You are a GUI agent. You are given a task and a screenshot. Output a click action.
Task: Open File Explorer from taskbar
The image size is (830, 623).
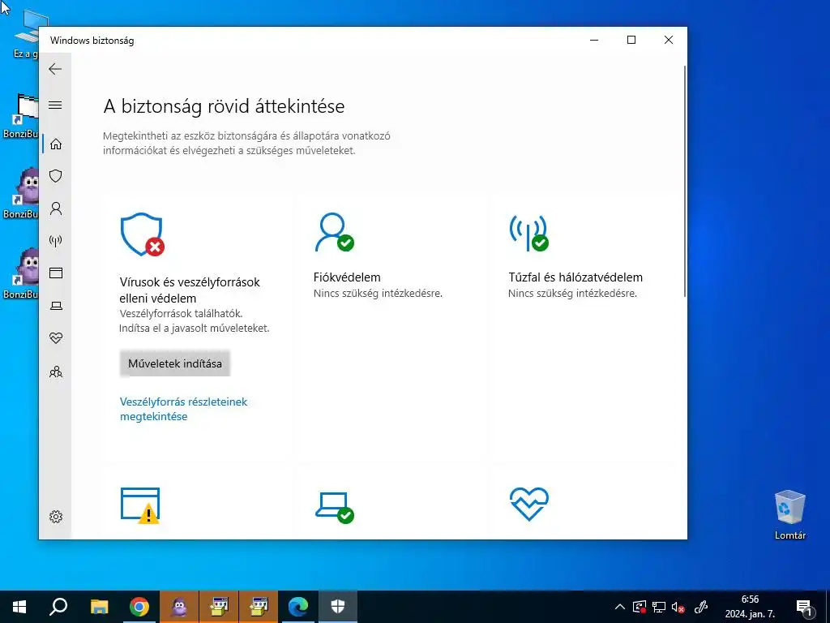(x=99, y=607)
